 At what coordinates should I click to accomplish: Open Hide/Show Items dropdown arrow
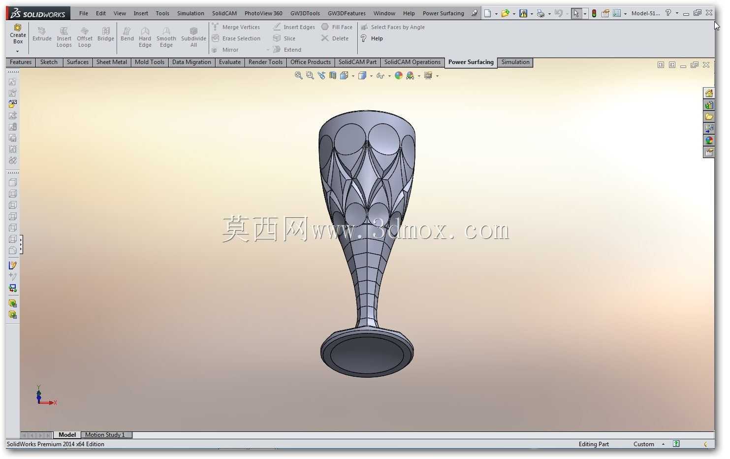389,76
